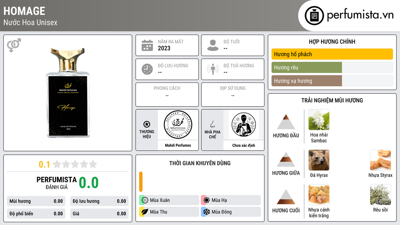Image resolution: width=400 pixels, height=225 pixels.
Task: Click the perfumer illustration above Chưa xác định
Action: point(243,125)
